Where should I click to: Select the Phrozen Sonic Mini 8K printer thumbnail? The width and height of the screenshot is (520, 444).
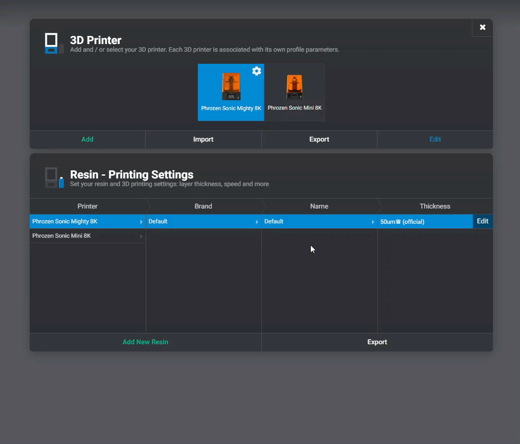(x=295, y=92)
